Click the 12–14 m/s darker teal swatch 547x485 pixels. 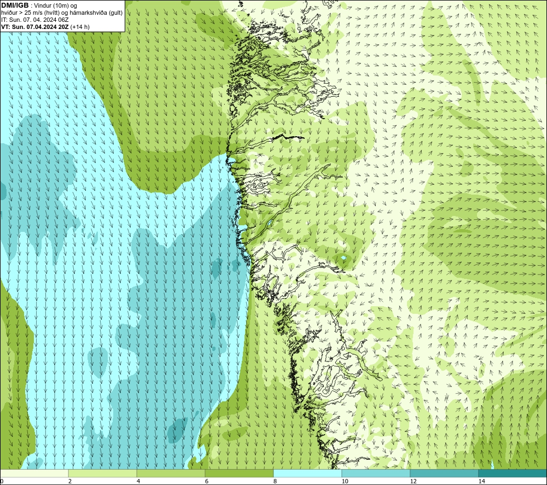pos(444,474)
